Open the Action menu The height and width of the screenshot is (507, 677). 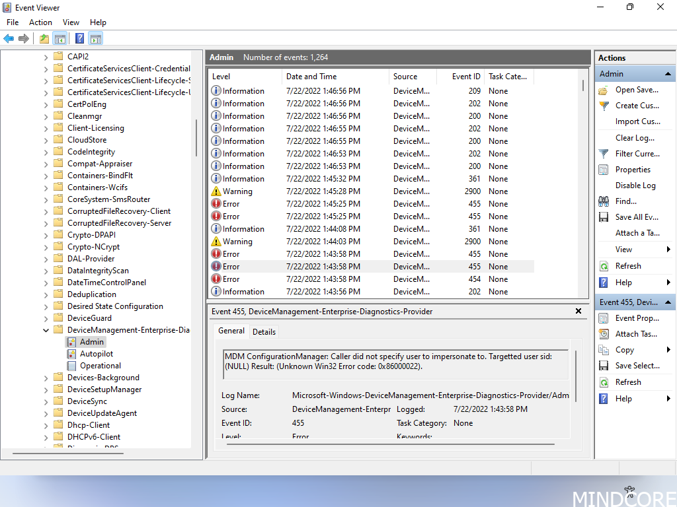(x=40, y=22)
